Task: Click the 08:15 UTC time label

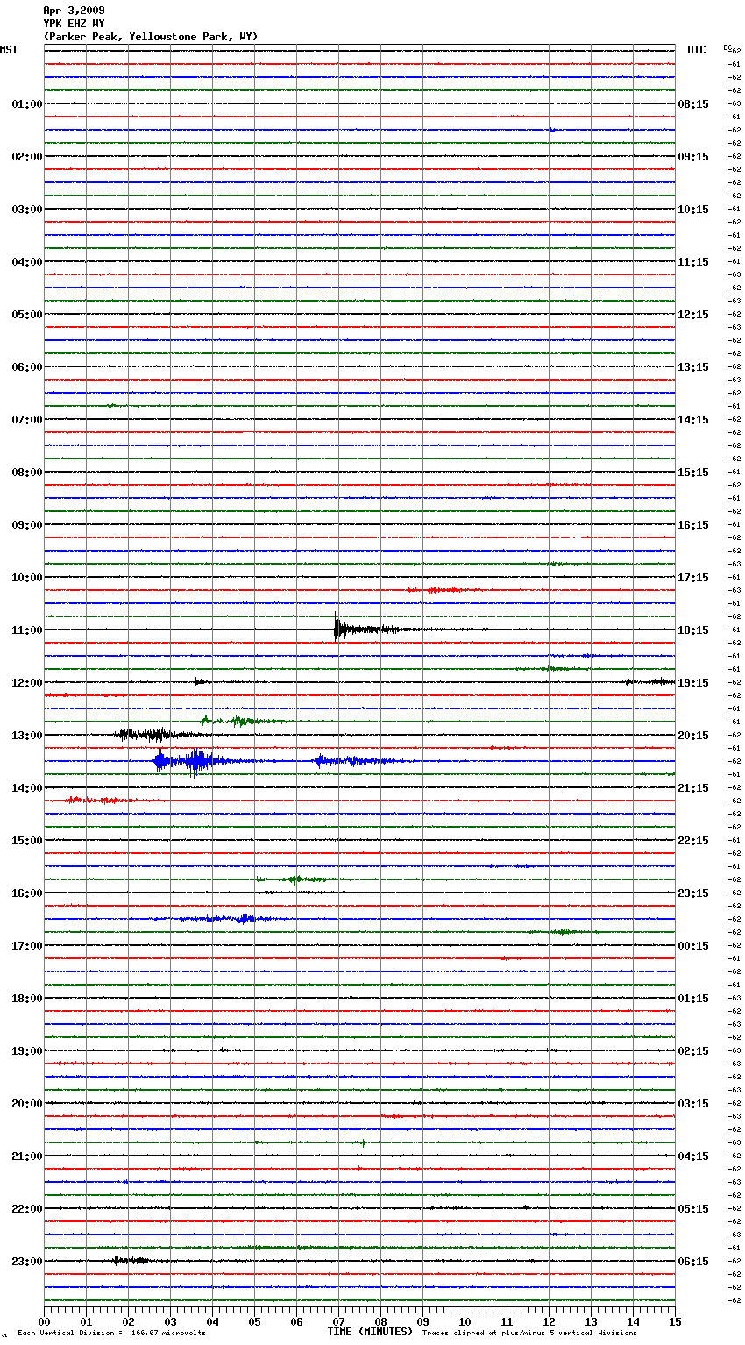Action: (x=693, y=104)
